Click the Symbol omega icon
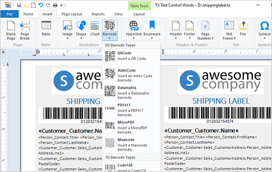Viewport: 272px width, 172px height. [x=264, y=26]
